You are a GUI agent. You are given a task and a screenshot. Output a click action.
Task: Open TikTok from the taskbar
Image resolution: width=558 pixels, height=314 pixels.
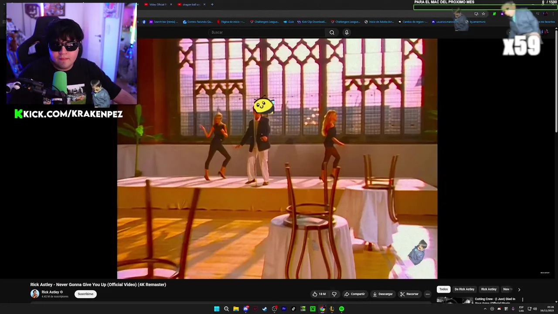tap(293, 309)
